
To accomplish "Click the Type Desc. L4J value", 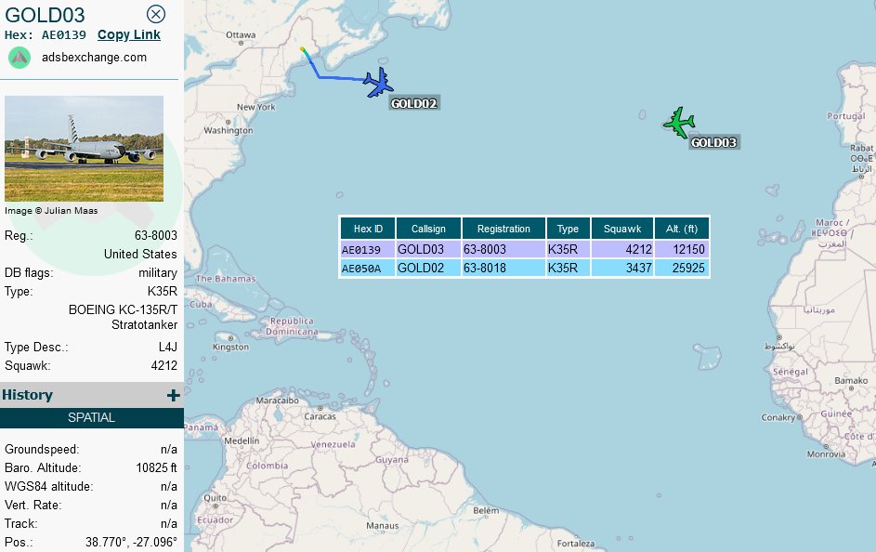I will pyautogui.click(x=168, y=347).
